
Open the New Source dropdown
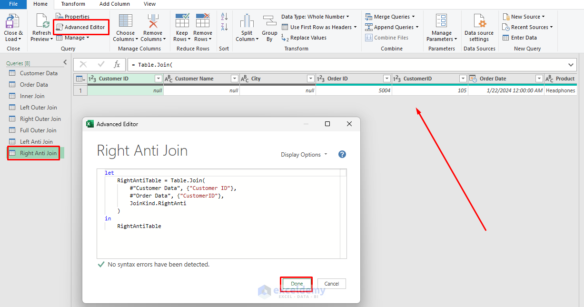click(x=524, y=17)
